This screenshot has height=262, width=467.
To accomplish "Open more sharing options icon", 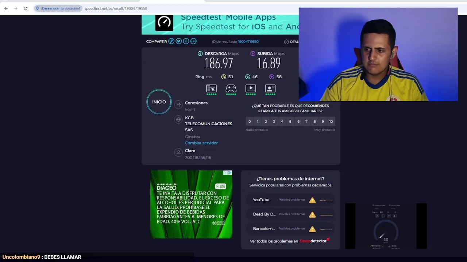I will pos(193,41).
